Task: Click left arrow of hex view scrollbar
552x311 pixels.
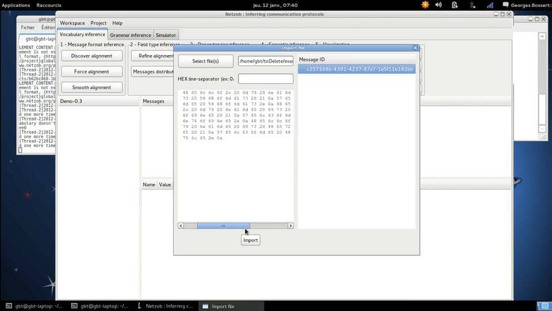Action: [181, 226]
